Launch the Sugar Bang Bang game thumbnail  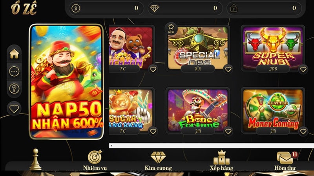click(131, 110)
